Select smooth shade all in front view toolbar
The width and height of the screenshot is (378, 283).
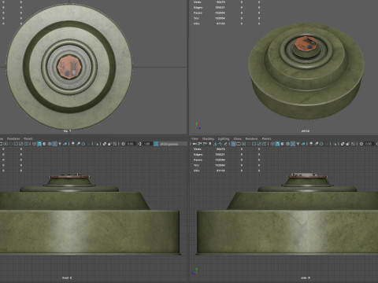(39, 144)
